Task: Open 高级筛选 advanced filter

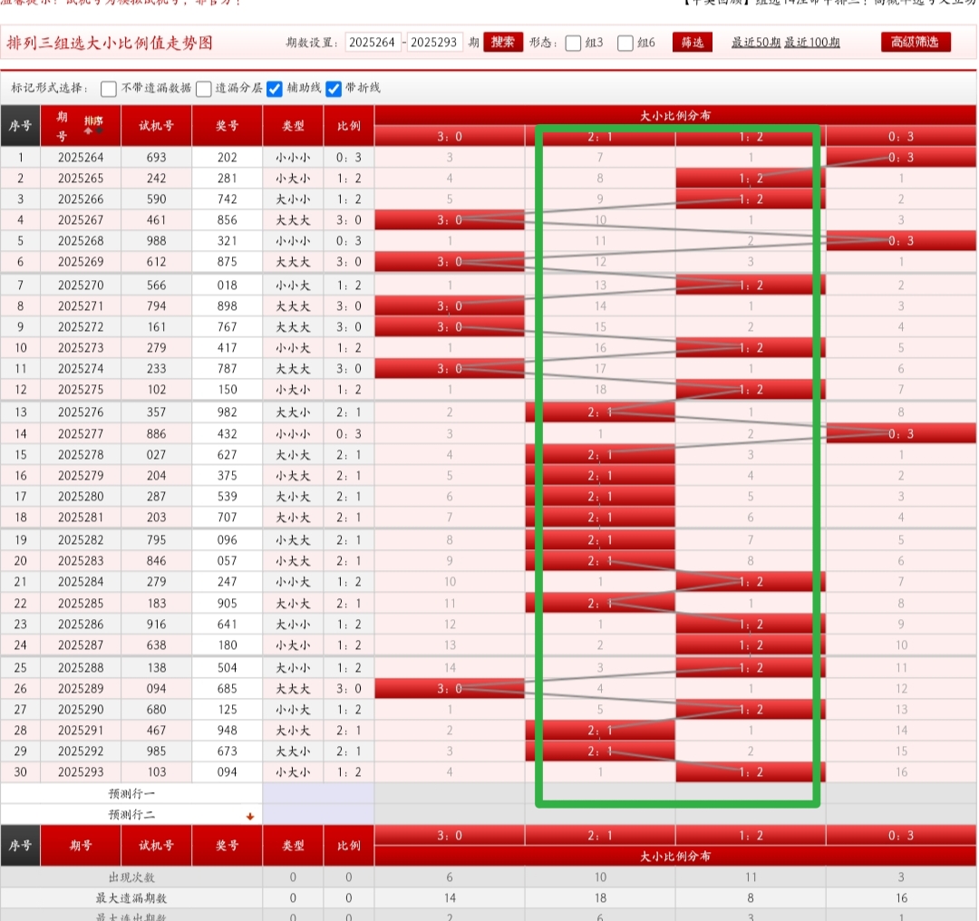Action: (x=915, y=43)
